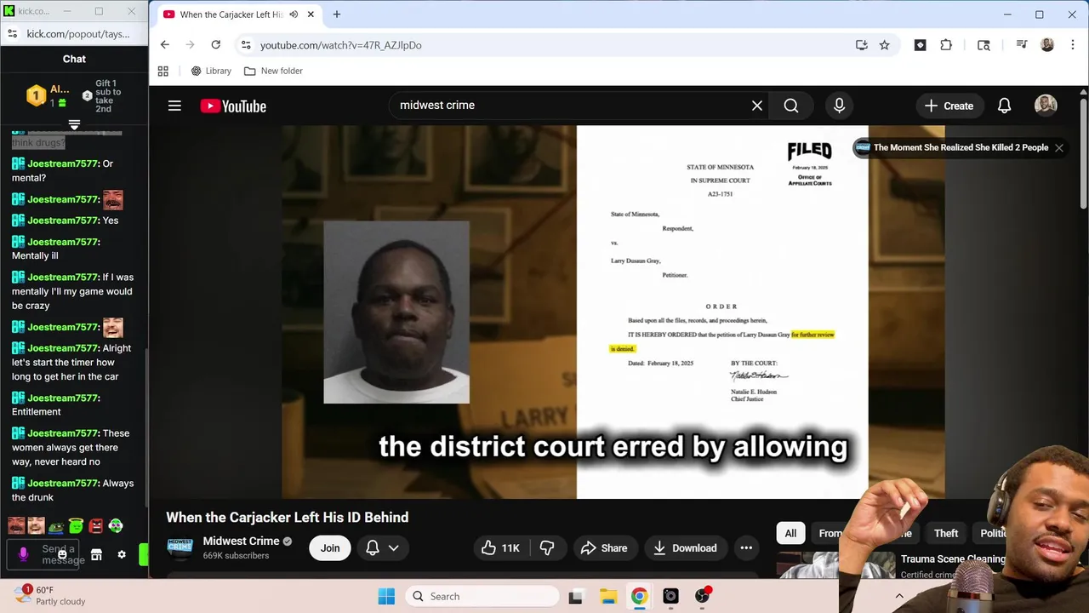Install app icon in address bar
The height and width of the screenshot is (613, 1089).
point(861,45)
